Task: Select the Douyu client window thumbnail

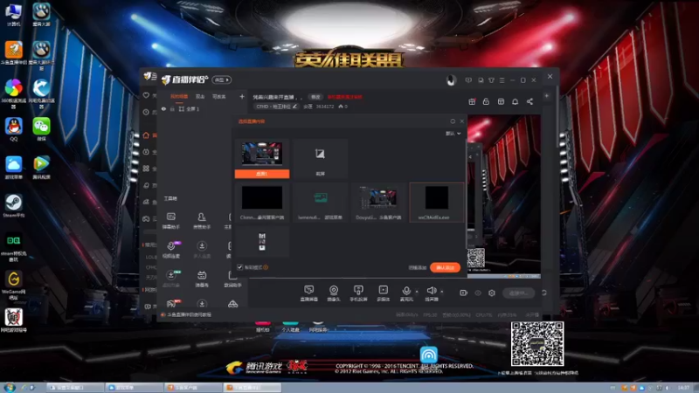Action: [378, 203]
